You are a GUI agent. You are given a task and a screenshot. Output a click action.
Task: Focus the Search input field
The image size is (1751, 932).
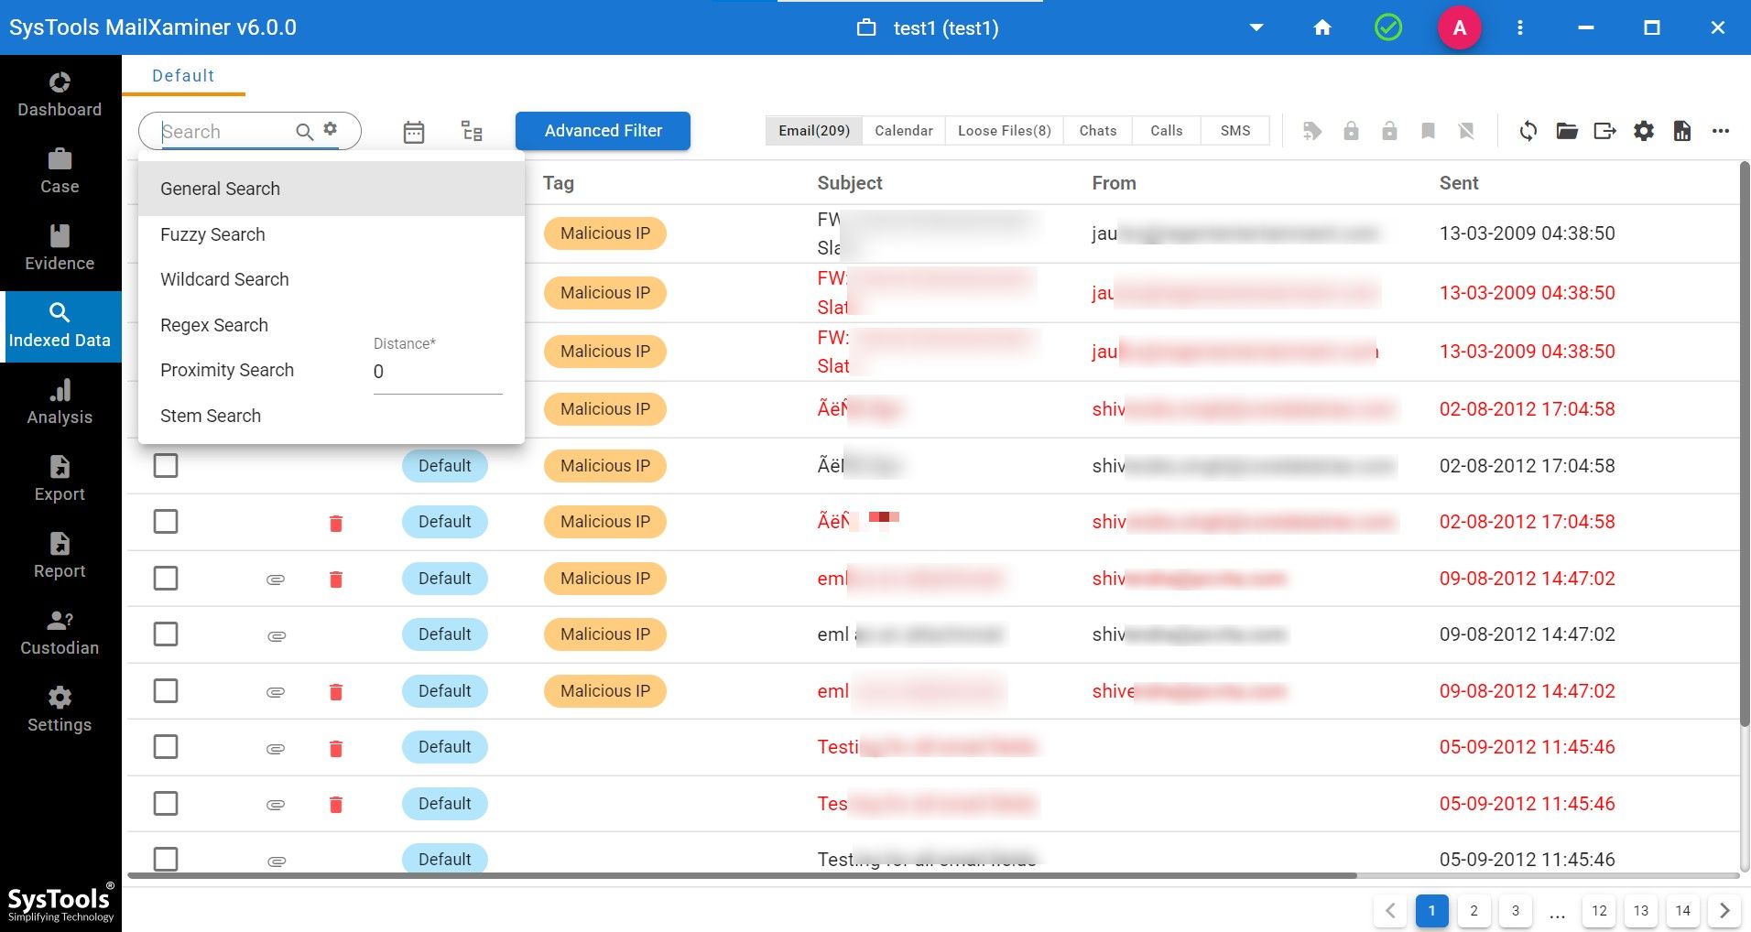pyautogui.click(x=225, y=132)
